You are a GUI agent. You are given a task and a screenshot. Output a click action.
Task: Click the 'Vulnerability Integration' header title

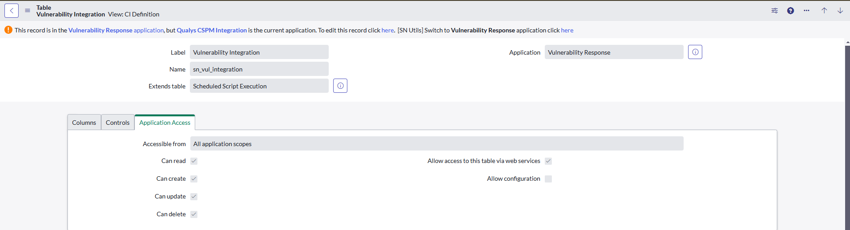(71, 14)
